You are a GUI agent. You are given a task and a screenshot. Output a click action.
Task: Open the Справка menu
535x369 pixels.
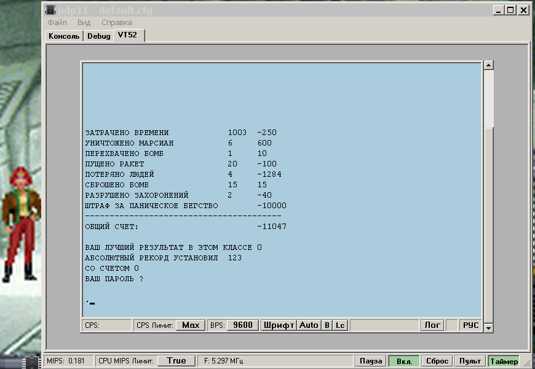[116, 23]
